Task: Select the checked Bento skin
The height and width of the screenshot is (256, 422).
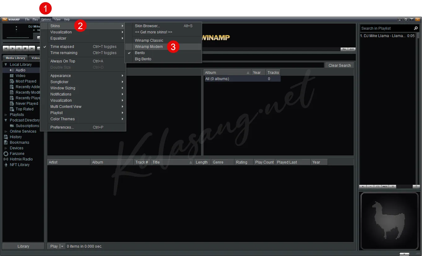Action: coord(163,53)
